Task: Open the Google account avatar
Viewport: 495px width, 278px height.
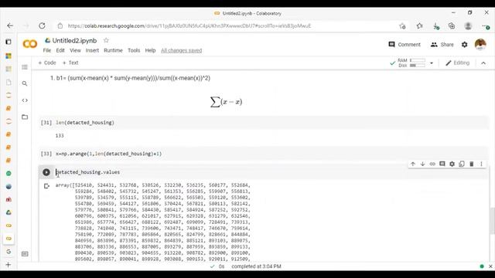Action: (x=480, y=44)
